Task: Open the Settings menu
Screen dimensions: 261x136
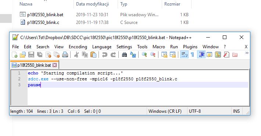Action: click(124, 47)
